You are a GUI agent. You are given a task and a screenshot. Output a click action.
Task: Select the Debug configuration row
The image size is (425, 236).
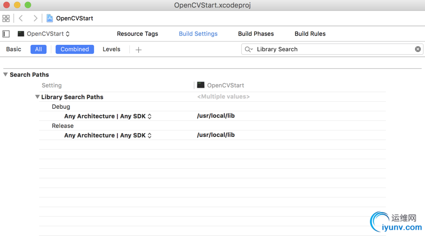coord(212,107)
